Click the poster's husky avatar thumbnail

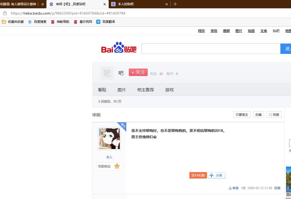[109, 139]
